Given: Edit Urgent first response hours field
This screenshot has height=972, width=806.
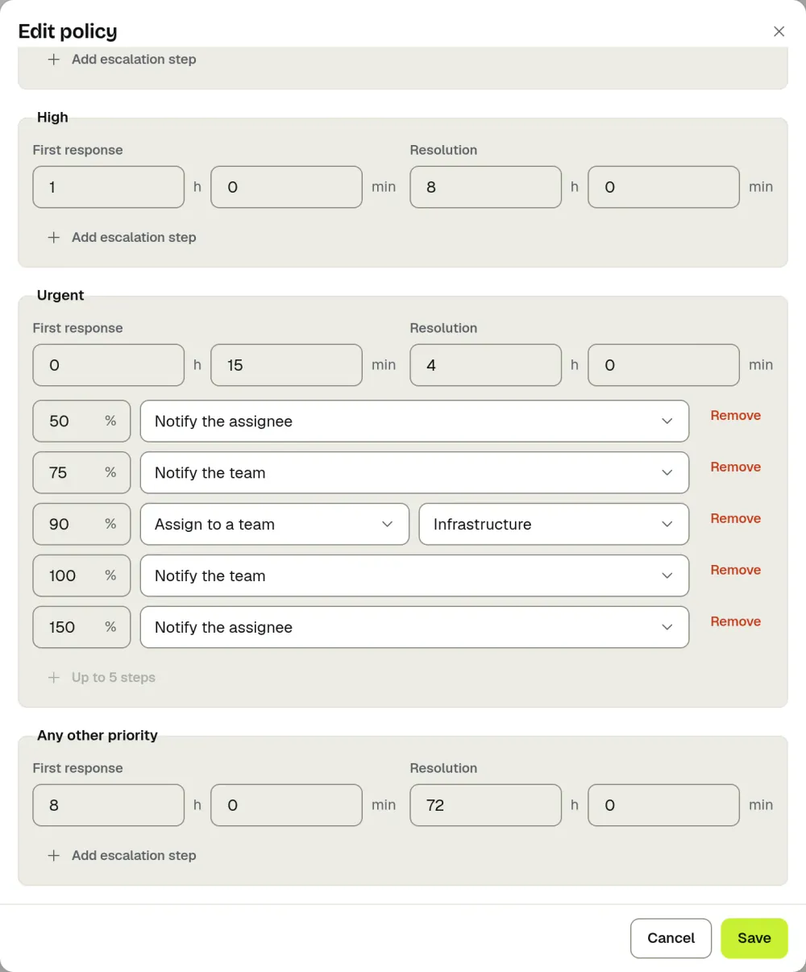Looking at the screenshot, I should pos(109,365).
